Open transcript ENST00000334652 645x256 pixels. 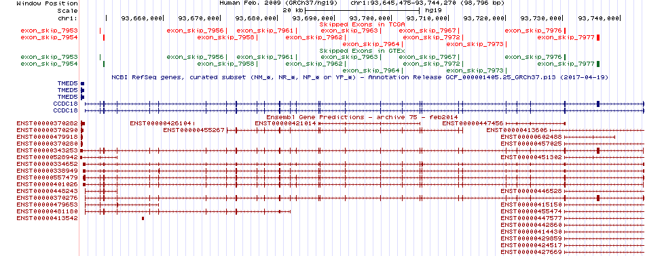click(48, 164)
